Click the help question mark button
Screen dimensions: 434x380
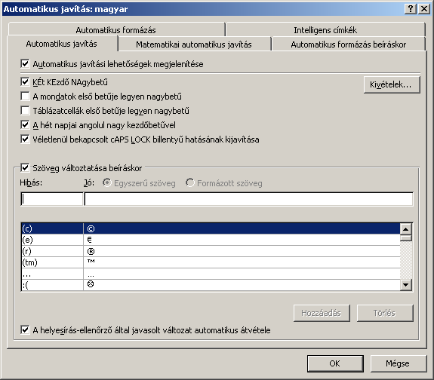pos(411,9)
